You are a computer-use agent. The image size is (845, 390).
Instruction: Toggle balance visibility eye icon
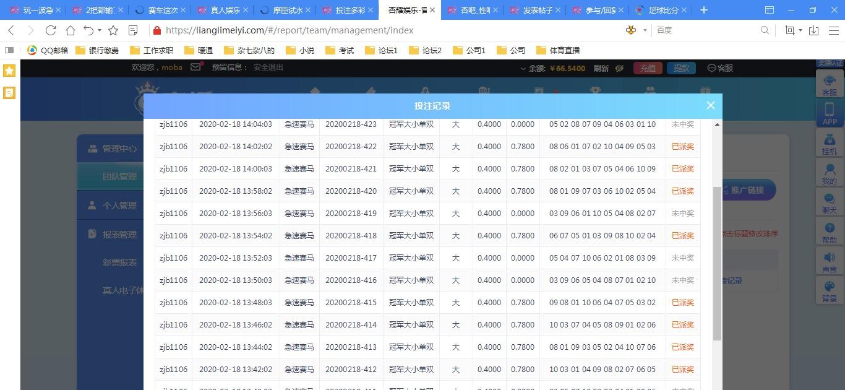[619, 68]
